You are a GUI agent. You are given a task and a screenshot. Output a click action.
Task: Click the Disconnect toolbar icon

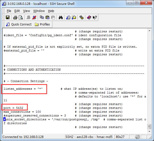(34, 18)
